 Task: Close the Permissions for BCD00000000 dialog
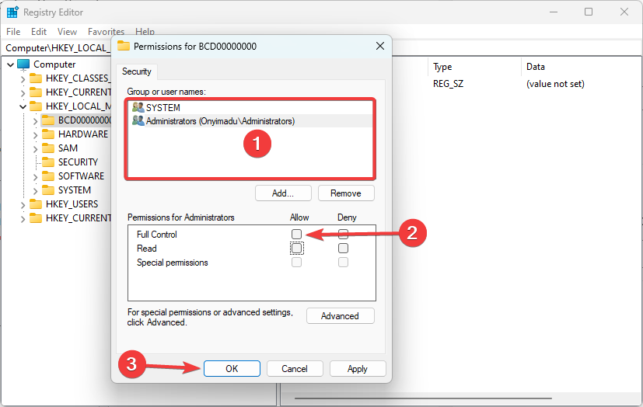380,46
